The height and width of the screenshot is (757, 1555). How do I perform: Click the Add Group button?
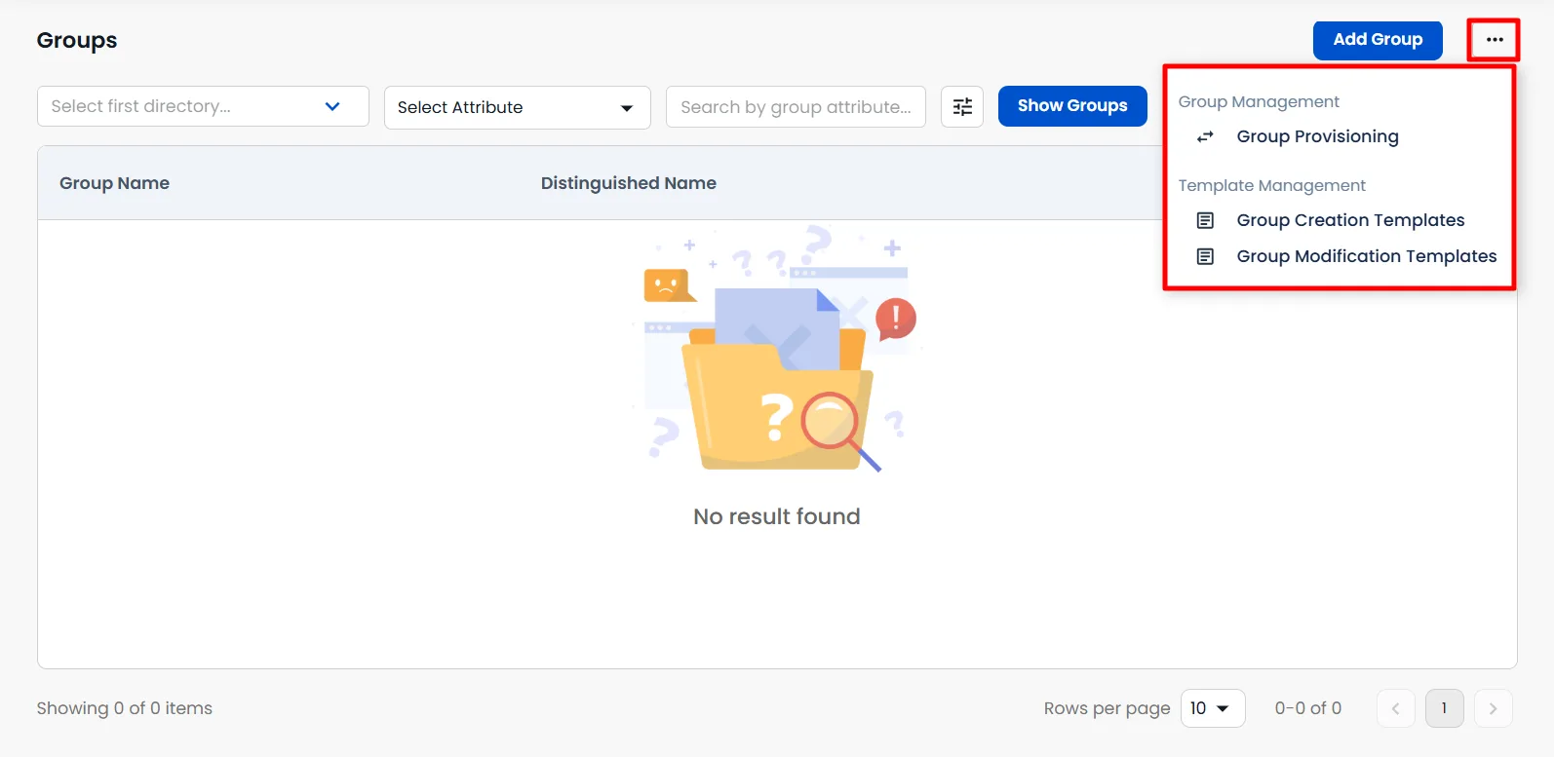1378,40
